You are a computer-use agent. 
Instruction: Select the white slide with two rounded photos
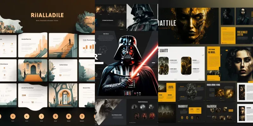(181, 64)
